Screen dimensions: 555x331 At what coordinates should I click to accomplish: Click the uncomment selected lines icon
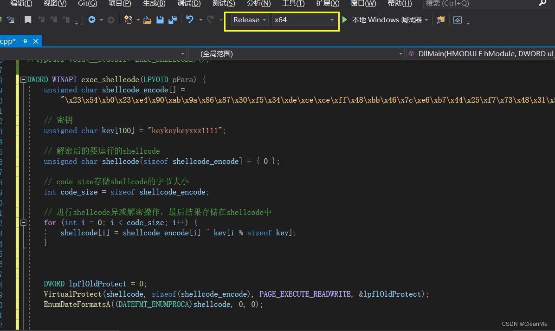tap(11, 20)
